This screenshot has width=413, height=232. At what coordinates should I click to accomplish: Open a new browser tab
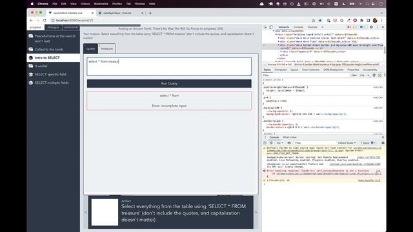point(150,13)
